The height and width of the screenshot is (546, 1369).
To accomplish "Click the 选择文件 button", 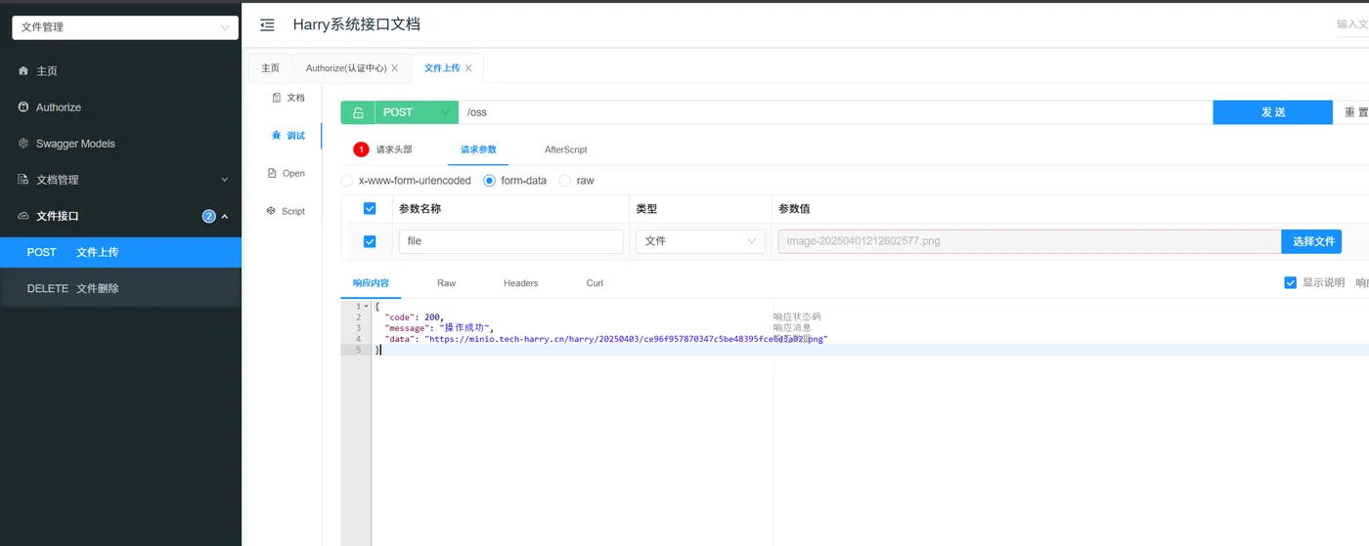I will [x=1311, y=241].
